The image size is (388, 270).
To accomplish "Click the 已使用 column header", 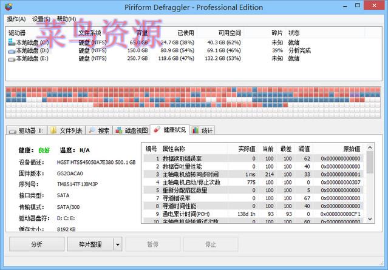I will [186, 33].
